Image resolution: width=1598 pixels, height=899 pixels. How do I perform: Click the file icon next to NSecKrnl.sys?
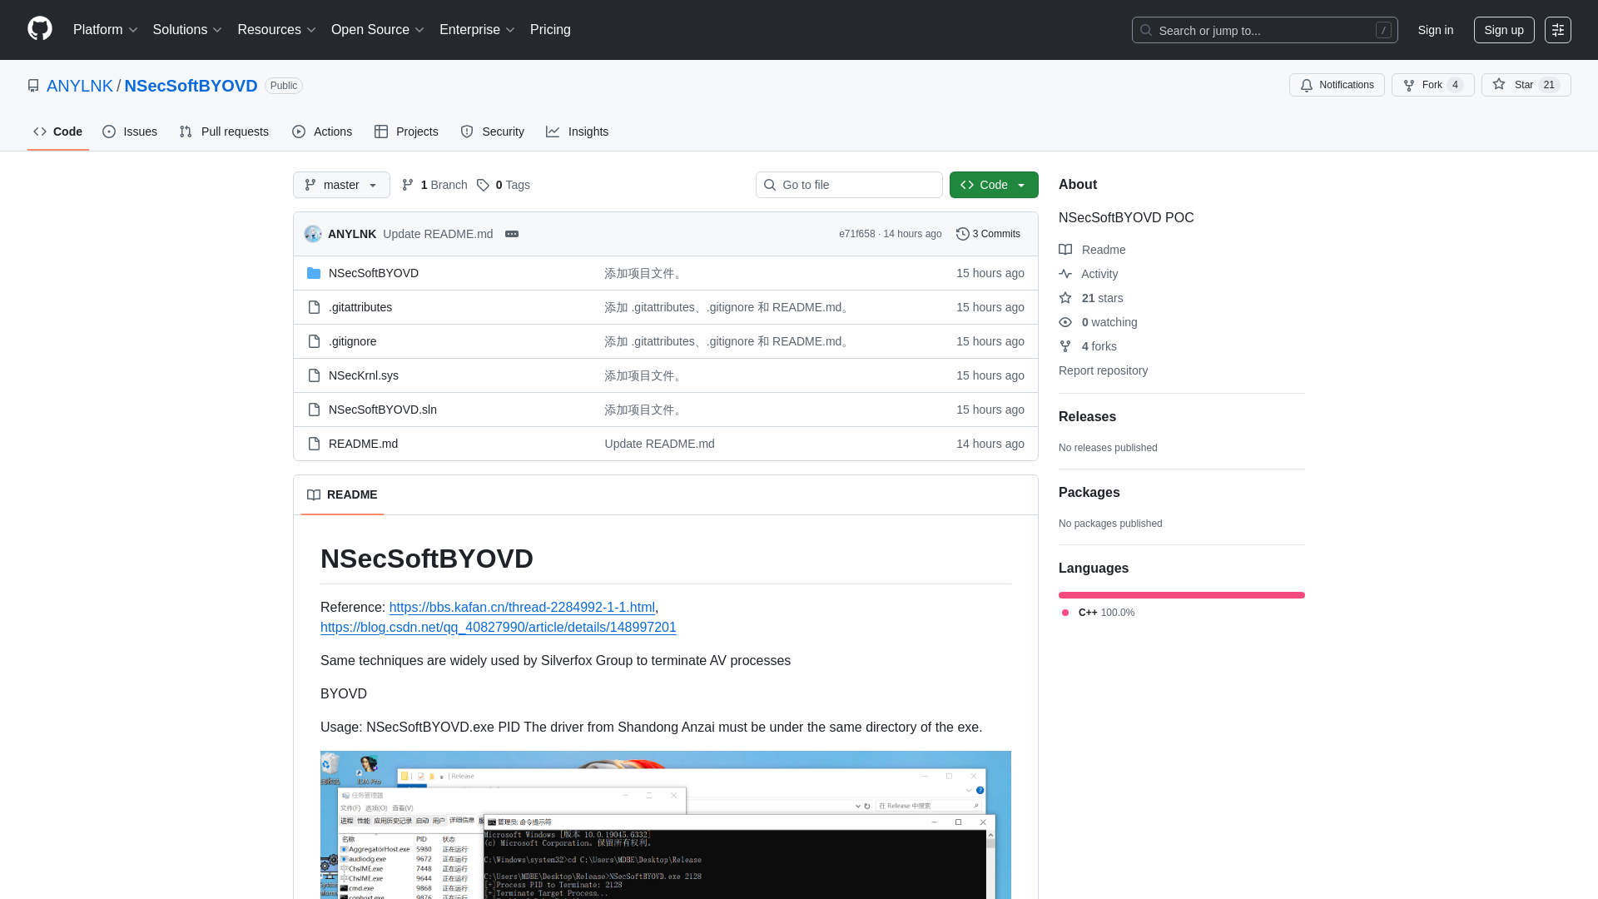(314, 375)
